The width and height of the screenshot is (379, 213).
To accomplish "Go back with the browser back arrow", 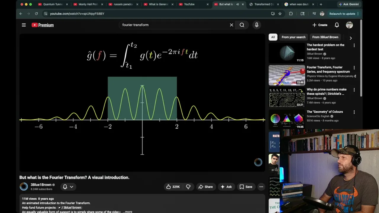I will click(21, 14).
